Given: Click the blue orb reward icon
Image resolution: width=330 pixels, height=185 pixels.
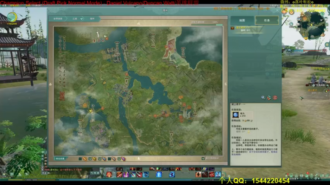Looking at the screenshot, I should (x=236, y=115).
